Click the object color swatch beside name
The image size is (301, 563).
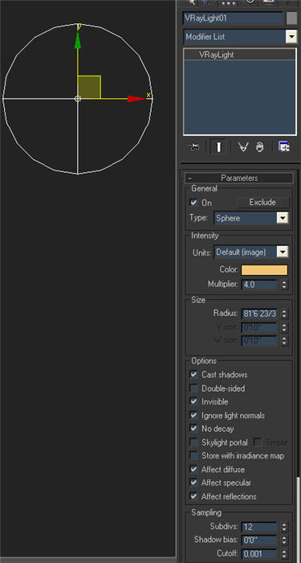point(291,18)
